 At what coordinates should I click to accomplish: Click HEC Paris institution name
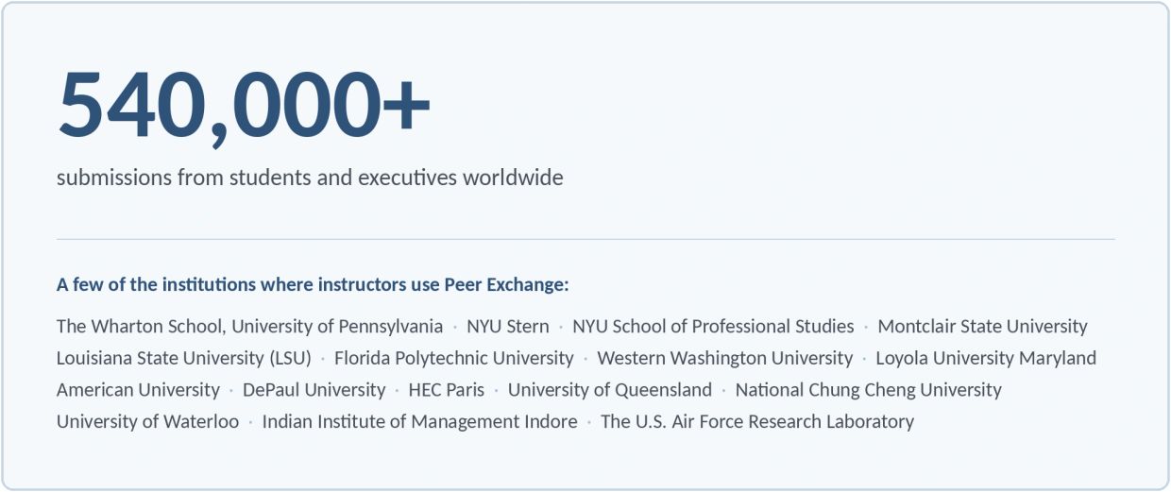(447, 390)
